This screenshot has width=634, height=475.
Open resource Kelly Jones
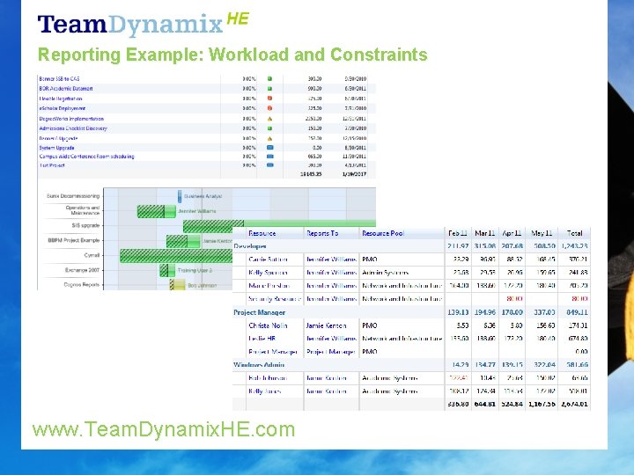click(x=265, y=391)
